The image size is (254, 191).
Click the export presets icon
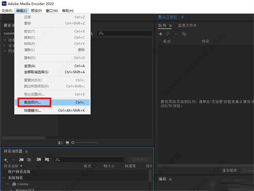[x=47, y=160]
